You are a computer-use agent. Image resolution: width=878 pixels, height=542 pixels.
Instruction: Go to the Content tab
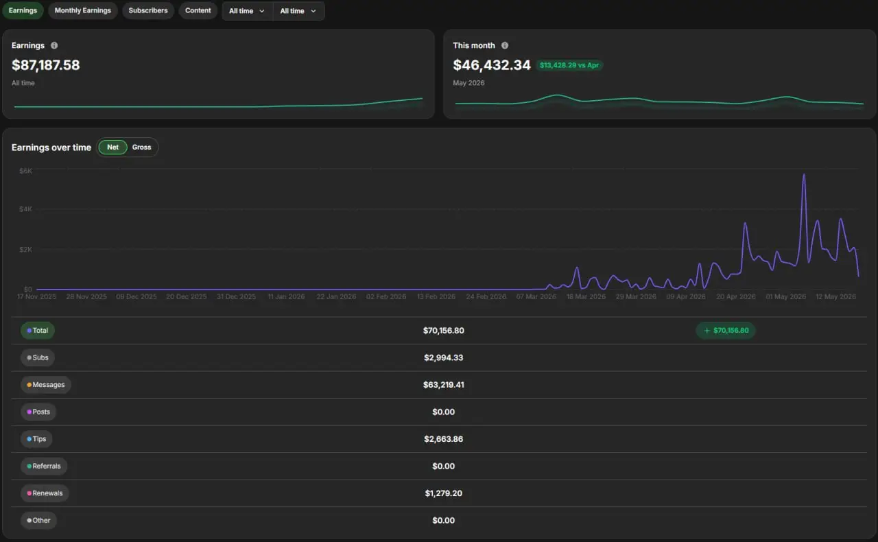click(x=198, y=10)
